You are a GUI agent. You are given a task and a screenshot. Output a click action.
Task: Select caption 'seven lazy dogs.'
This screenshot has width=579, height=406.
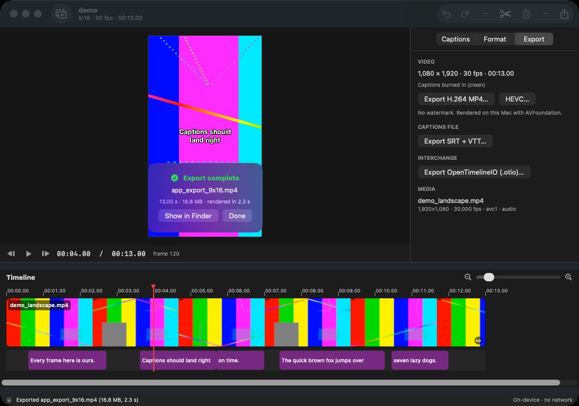click(x=420, y=360)
